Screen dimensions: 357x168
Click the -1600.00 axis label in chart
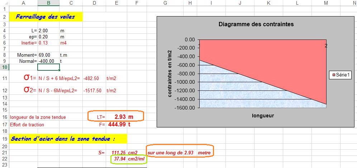(185, 108)
